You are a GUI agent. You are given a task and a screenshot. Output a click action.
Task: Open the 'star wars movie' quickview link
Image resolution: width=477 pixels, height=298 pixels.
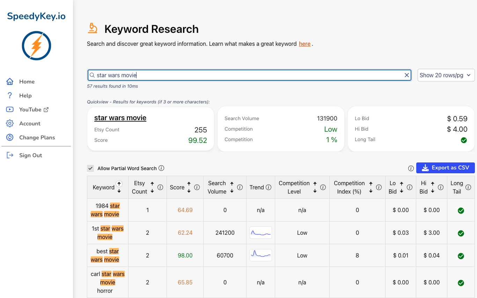(120, 118)
